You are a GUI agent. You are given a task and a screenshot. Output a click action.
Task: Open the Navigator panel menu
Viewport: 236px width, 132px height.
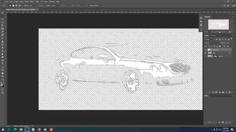(x=232, y=17)
